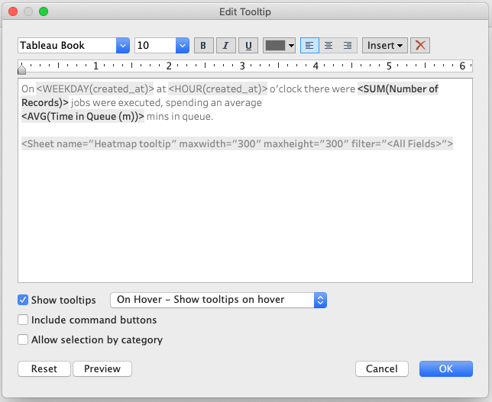This screenshot has width=492, height=402.
Task: Uncheck Show tooltips checkbox
Action: [23, 300]
